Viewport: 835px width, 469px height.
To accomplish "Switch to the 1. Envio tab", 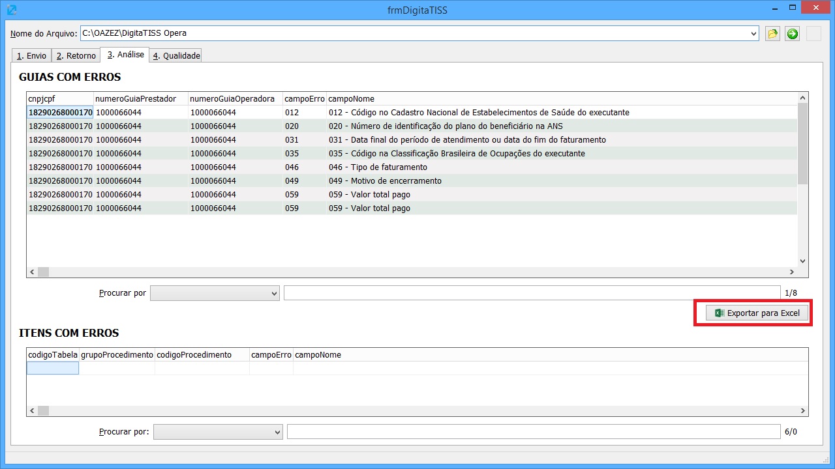I will click(31, 56).
